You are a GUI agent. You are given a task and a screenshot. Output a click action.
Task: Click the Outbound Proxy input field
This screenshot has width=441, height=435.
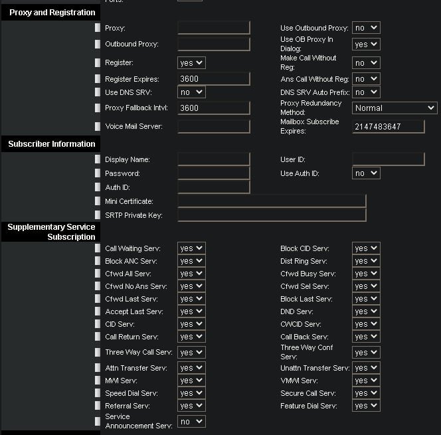214,44
